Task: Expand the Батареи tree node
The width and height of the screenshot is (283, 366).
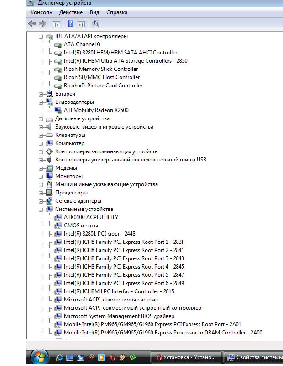Action: (41, 94)
